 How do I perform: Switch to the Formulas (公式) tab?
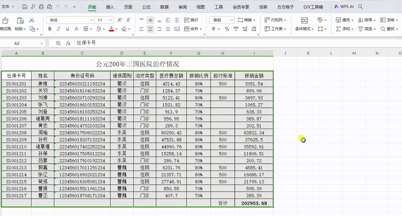(x=146, y=7)
